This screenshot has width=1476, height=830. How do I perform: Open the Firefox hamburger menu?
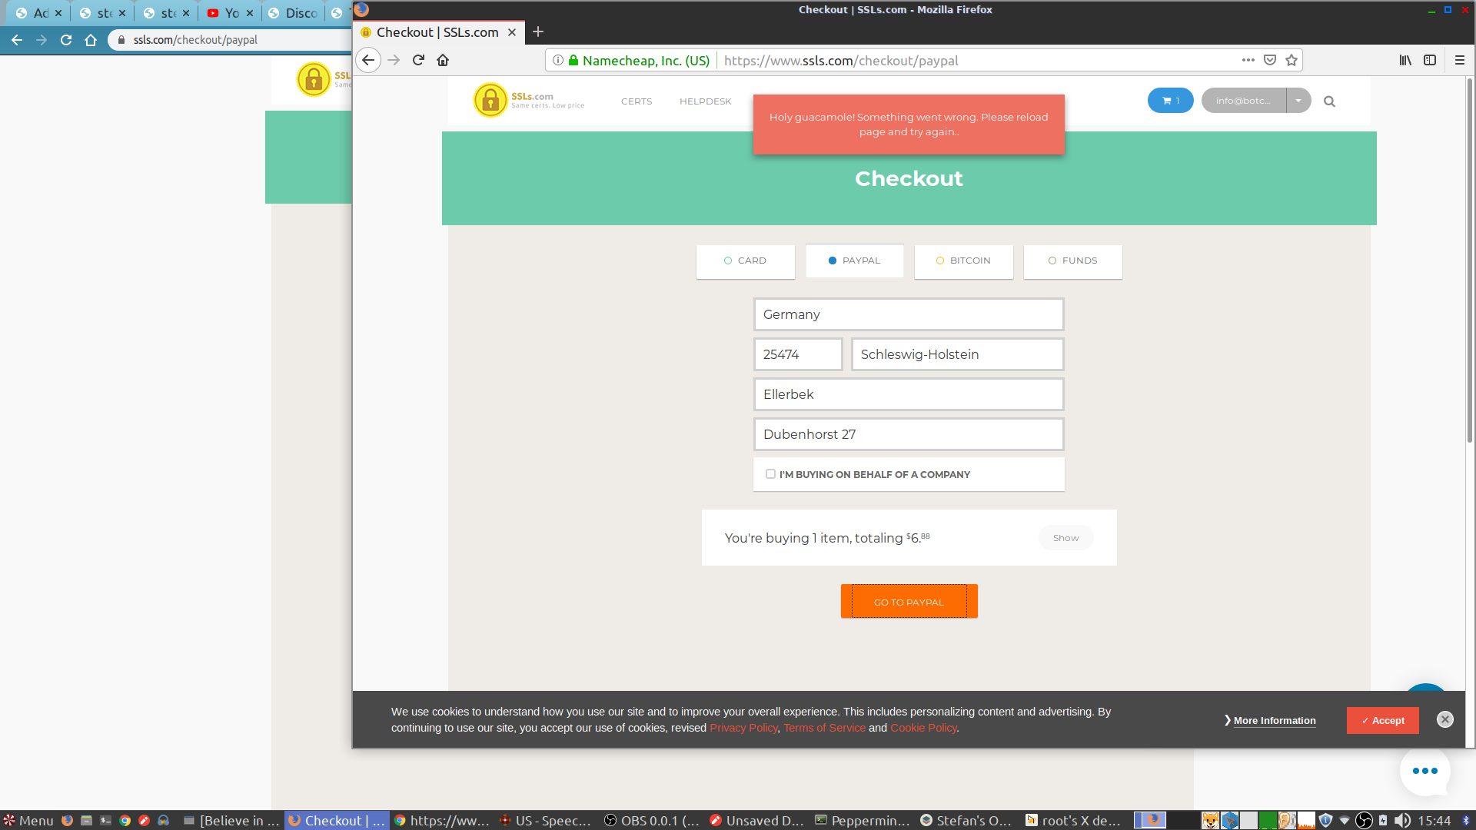[1459, 60]
